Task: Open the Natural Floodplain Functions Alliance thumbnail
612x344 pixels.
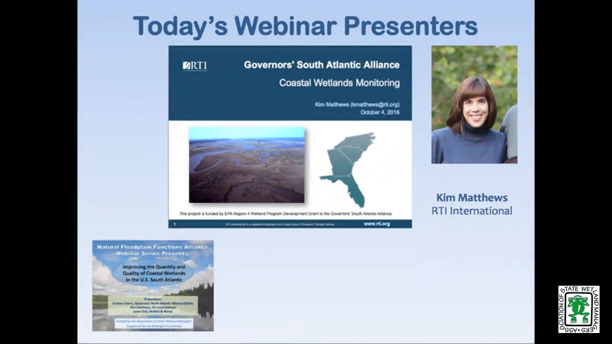Action: (153, 285)
